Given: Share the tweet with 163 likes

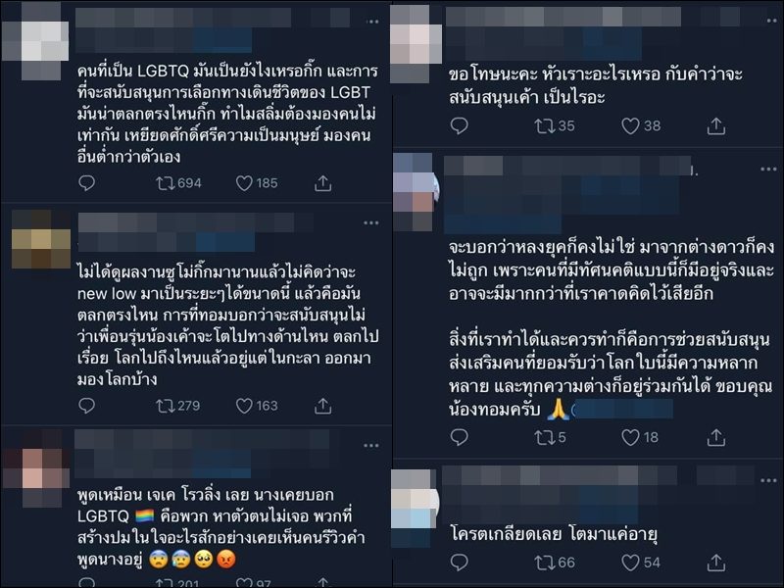Looking at the screenshot, I should coord(323,406).
